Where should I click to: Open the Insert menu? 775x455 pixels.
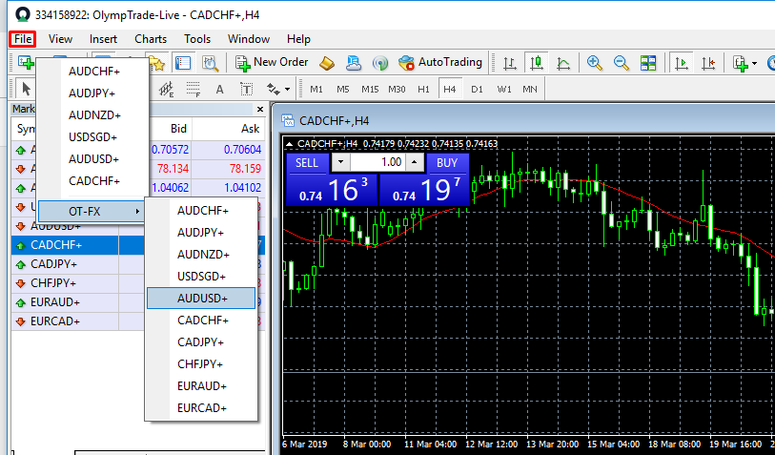pos(103,39)
